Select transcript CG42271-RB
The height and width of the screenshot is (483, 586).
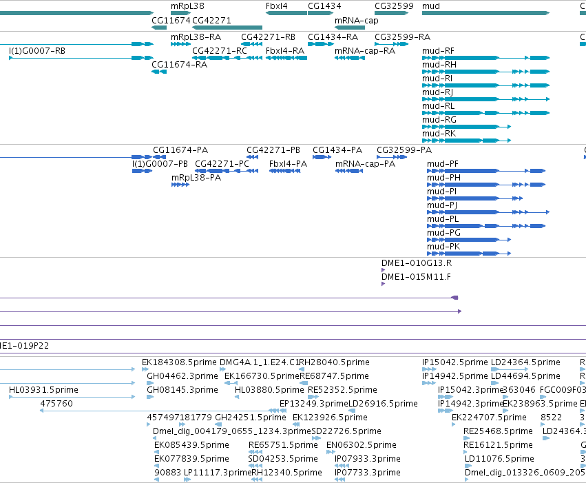[251, 44]
